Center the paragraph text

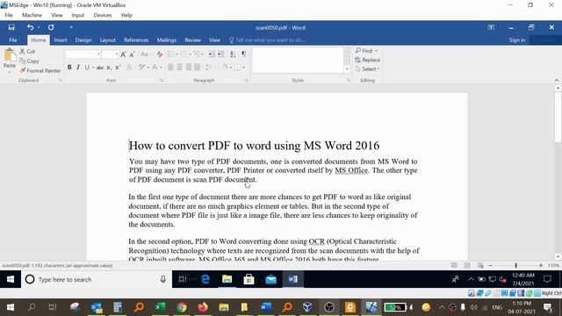[179, 68]
